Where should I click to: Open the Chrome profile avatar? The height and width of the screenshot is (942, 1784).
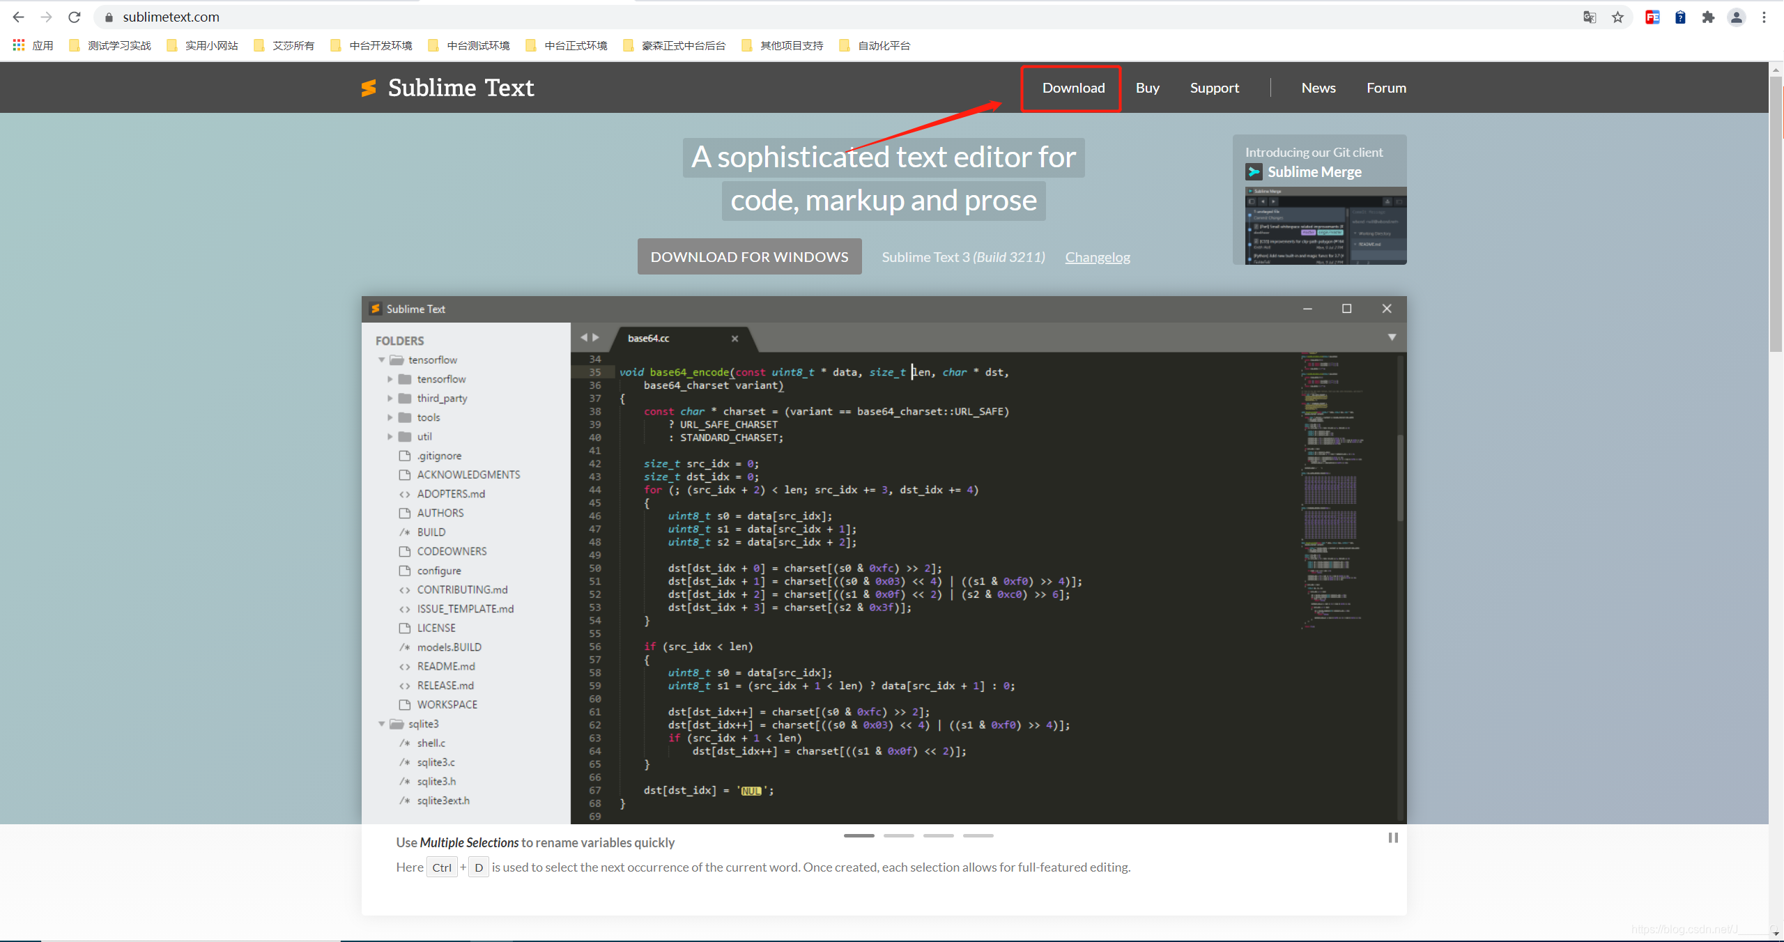[x=1737, y=17]
